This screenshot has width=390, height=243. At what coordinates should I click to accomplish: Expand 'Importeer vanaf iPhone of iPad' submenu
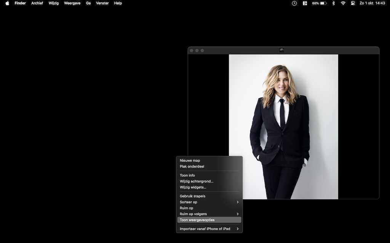click(209, 229)
